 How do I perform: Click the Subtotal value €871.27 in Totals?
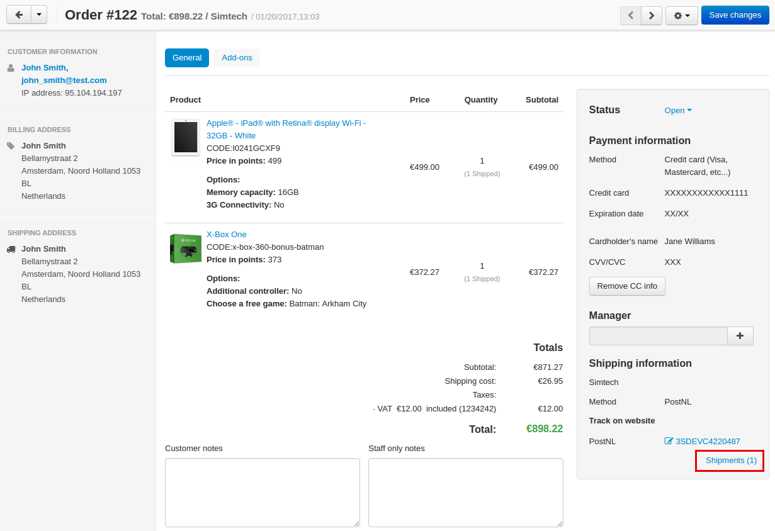pos(548,367)
